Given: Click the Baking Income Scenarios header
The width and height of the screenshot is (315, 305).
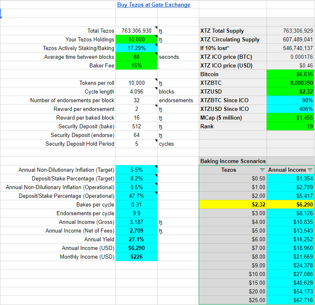Looking at the screenshot, I should (233, 161).
